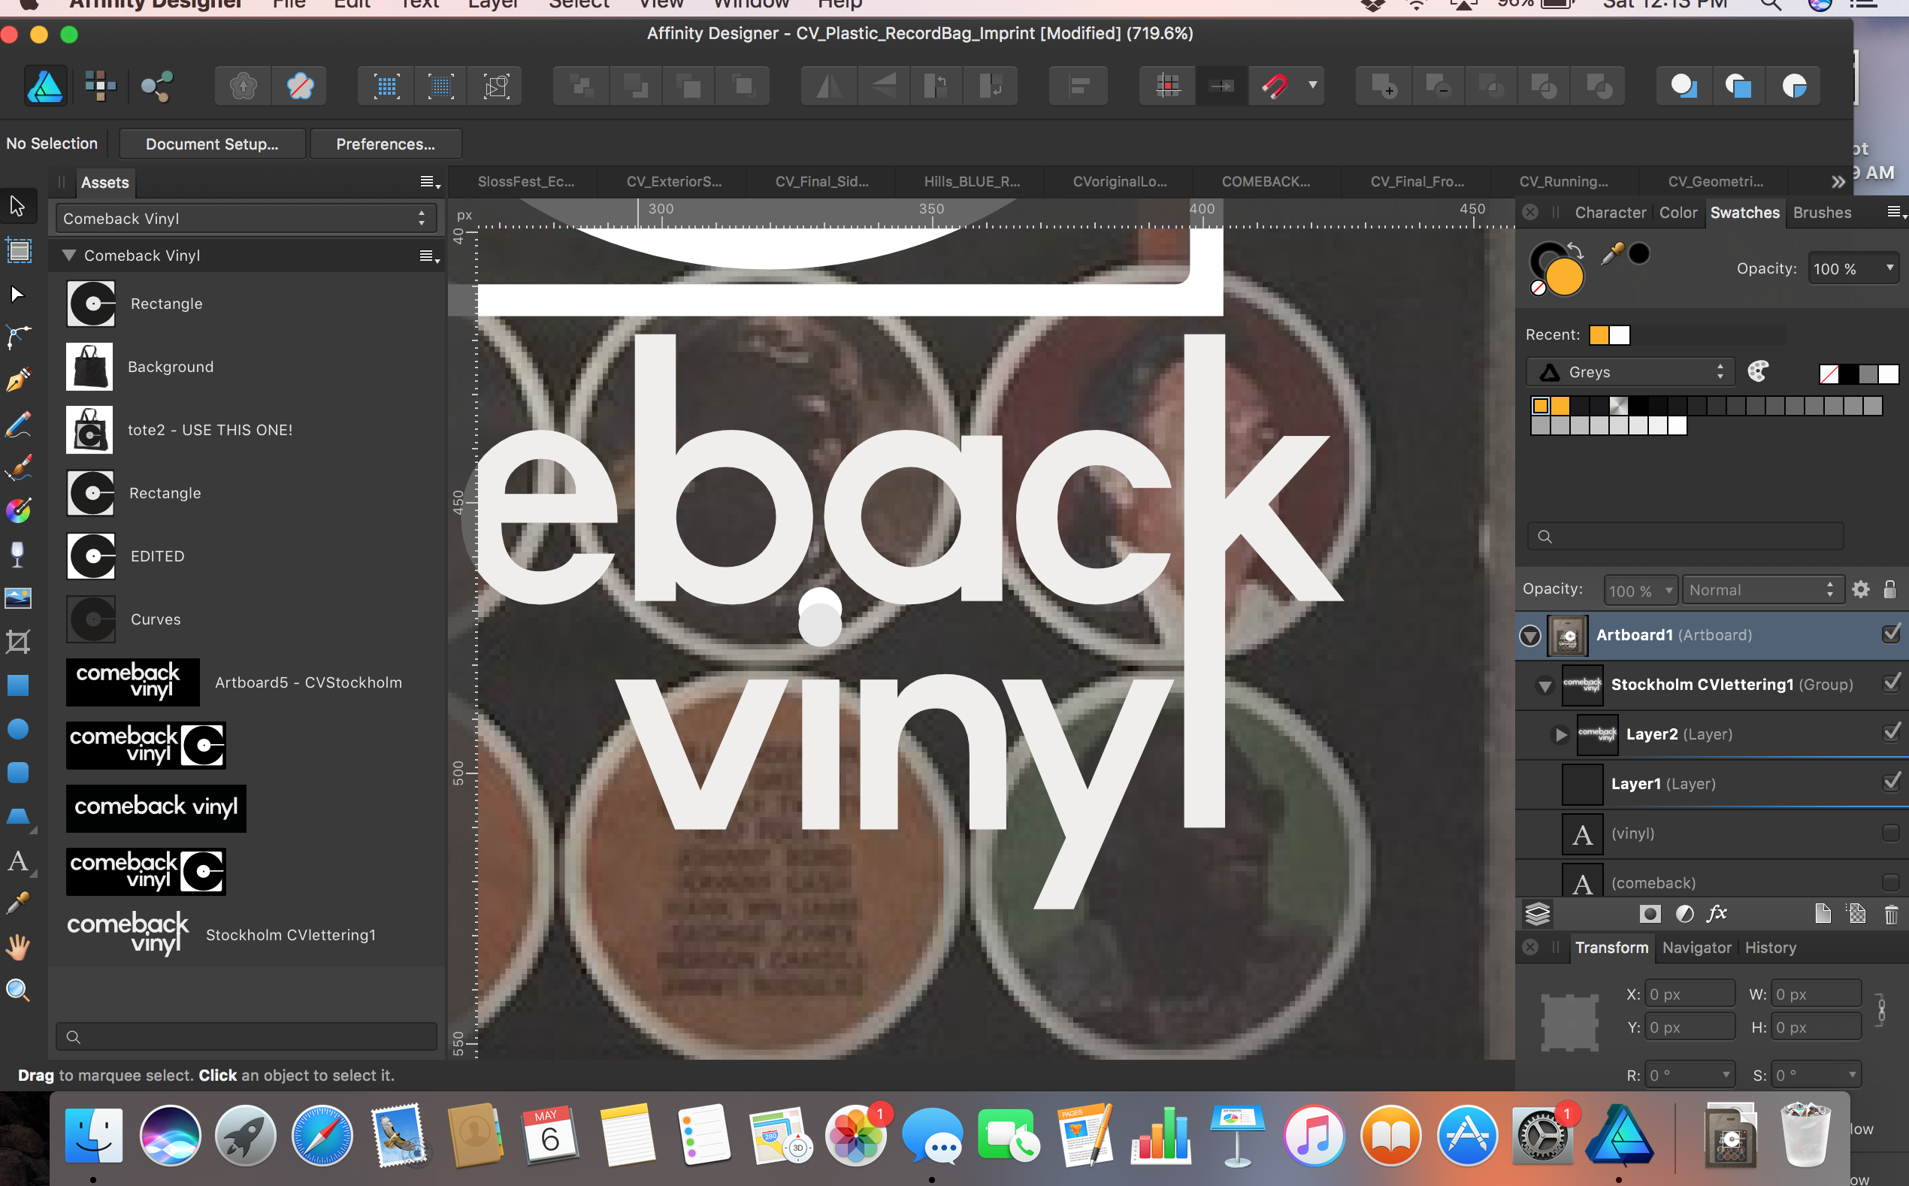Pick color with swatches eyedropper
This screenshot has height=1186, width=1909.
click(1613, 253)
